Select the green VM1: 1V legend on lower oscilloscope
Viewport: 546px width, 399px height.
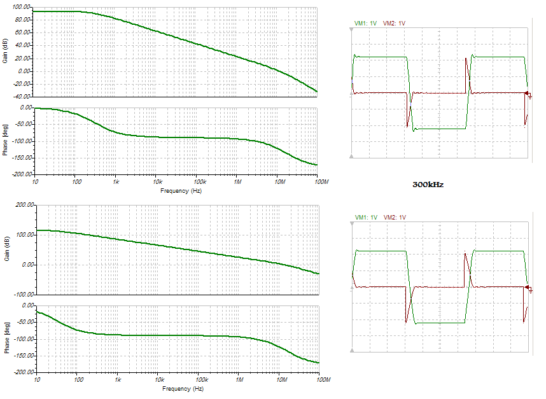point(367,217)
